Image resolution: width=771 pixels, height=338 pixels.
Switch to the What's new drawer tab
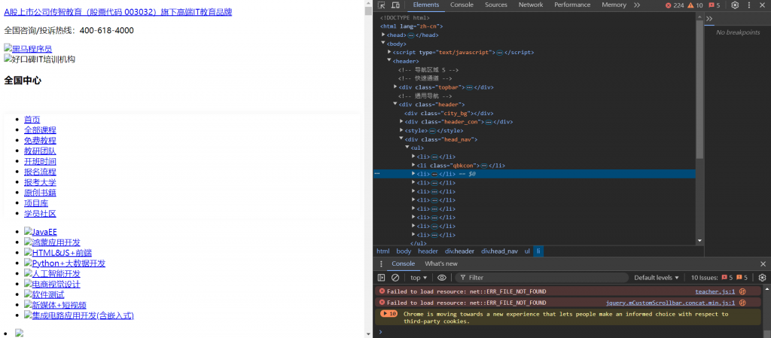(x=441, y=263)
